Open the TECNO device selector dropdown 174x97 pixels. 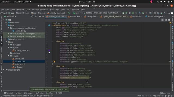102,13
